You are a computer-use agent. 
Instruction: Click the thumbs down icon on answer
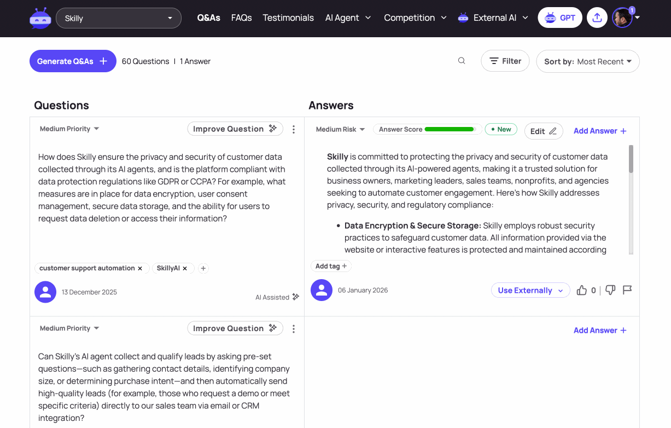pos(610,291)
